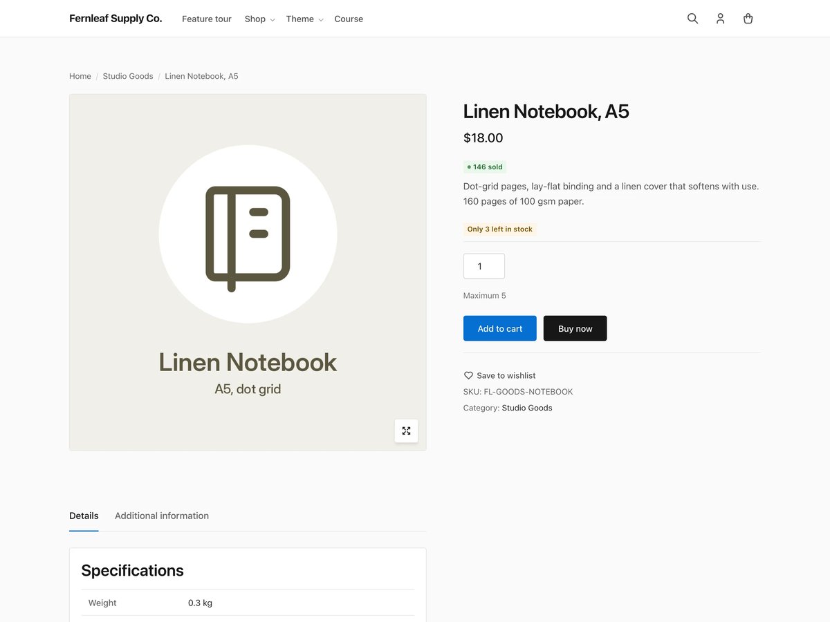Follow the Home breadcrumb link
The height and width of the screenshot is (622, 830).
click(x=80, y=76)
